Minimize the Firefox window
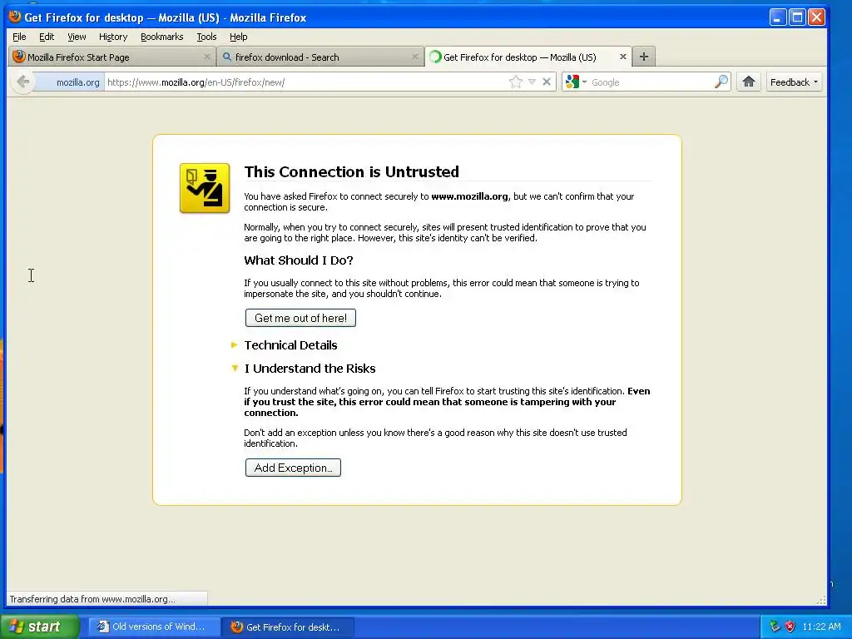The height and width of the screenshot is (639, 852). 778,17
